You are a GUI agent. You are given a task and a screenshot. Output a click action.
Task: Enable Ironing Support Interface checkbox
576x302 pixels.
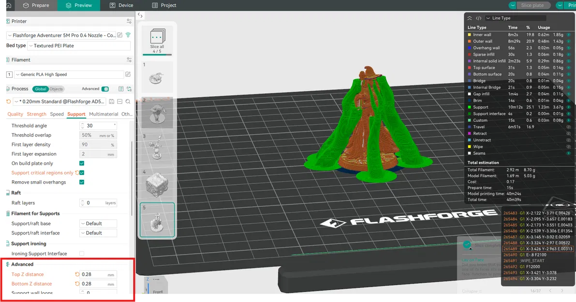click(82, 254)
